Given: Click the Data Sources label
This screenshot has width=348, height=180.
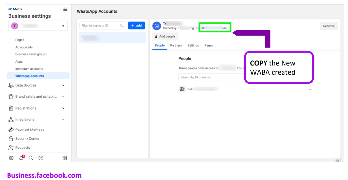Looking at the screenshot, I should [26, 85].
